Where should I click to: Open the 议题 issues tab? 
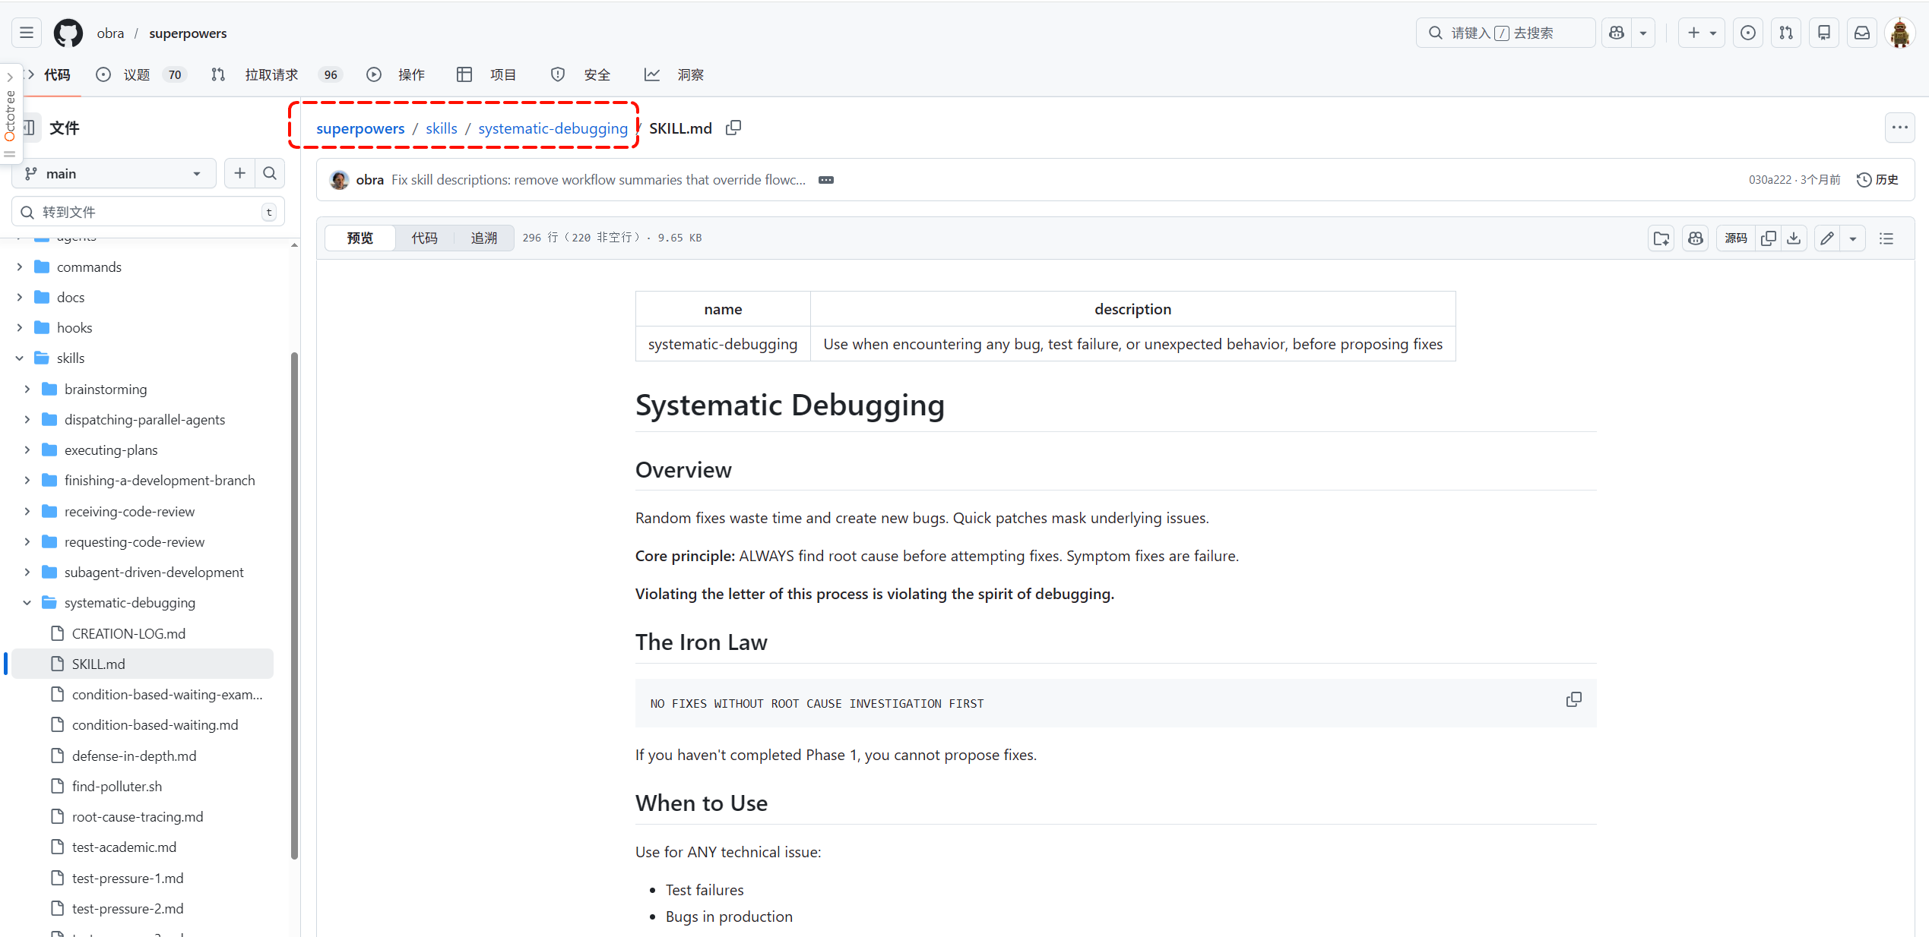click(x=137, y=74)
